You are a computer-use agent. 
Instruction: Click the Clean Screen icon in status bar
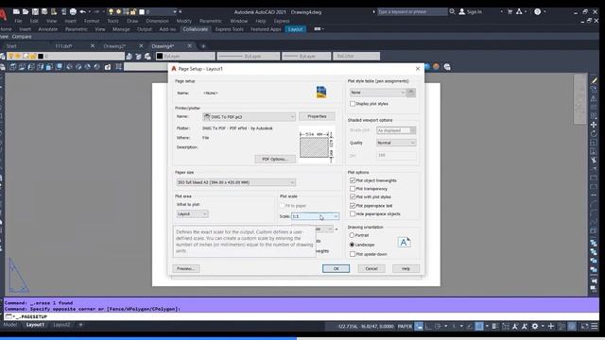point(584,327)
